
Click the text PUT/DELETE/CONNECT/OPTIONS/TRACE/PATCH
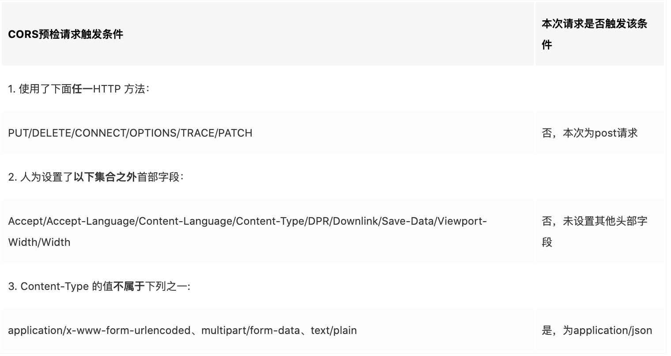click(x=130, y=133)
